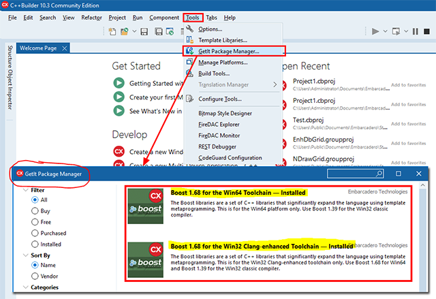Viewport: 436px width, 299px height.
Task: Click the Options wrench icon
Action: click(x=189, y=29)
